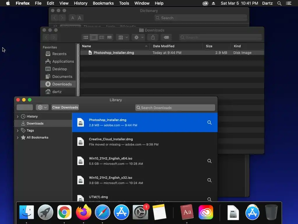Image resolution: width=298 pixels, height=224 pixels.
Task: Open Finder from the Dock
Action: tap(26, 212)
